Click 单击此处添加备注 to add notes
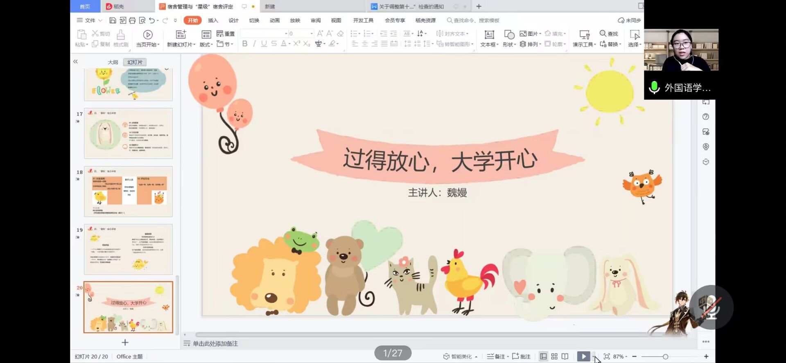Screen dimensions: 786x363 pos(215,344)
